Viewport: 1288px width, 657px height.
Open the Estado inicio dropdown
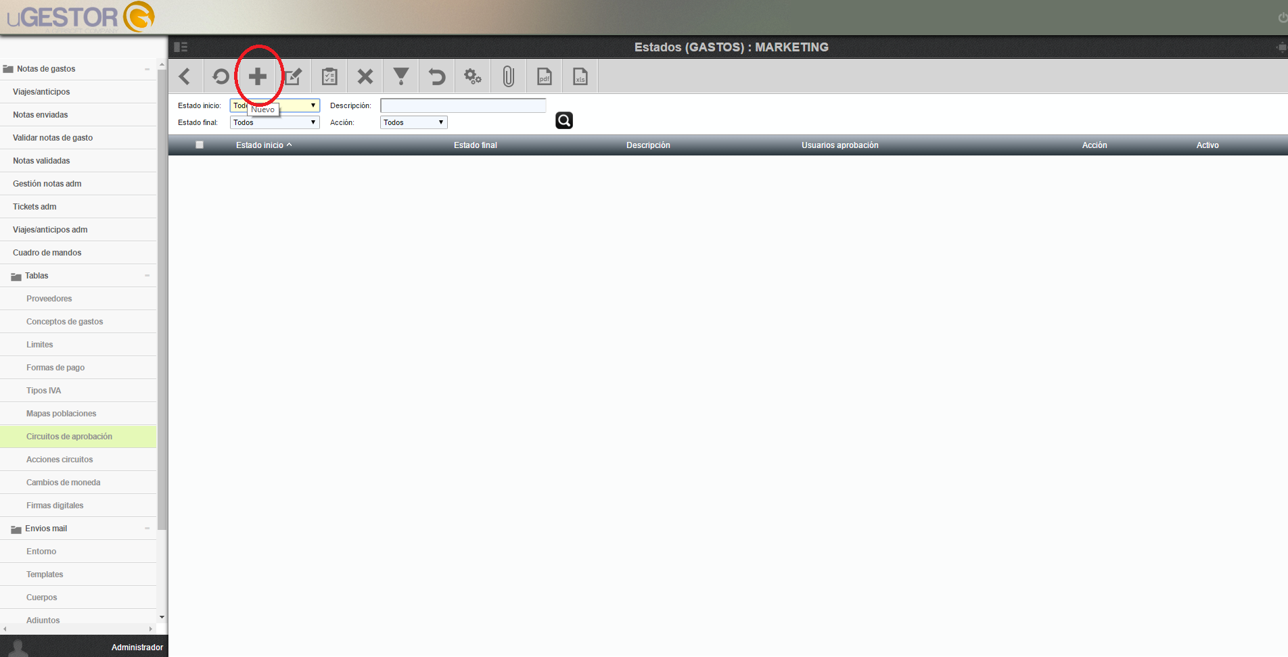point(275,105)
